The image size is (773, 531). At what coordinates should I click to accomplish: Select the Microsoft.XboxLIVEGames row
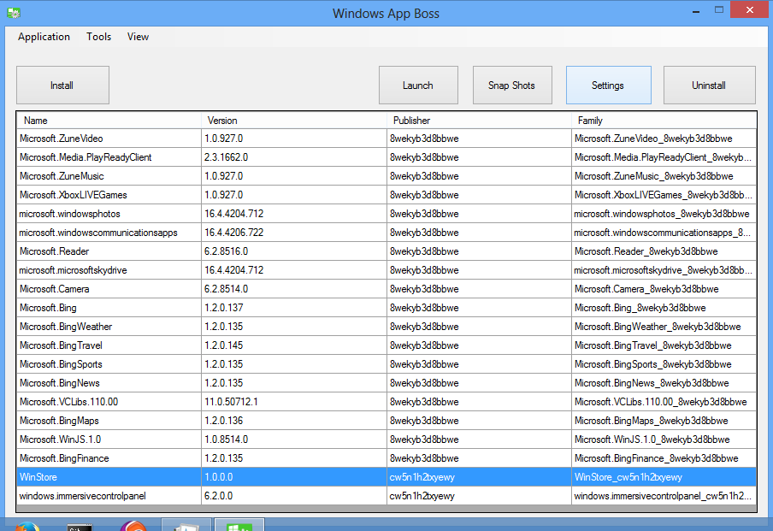(x=386, y=195)
